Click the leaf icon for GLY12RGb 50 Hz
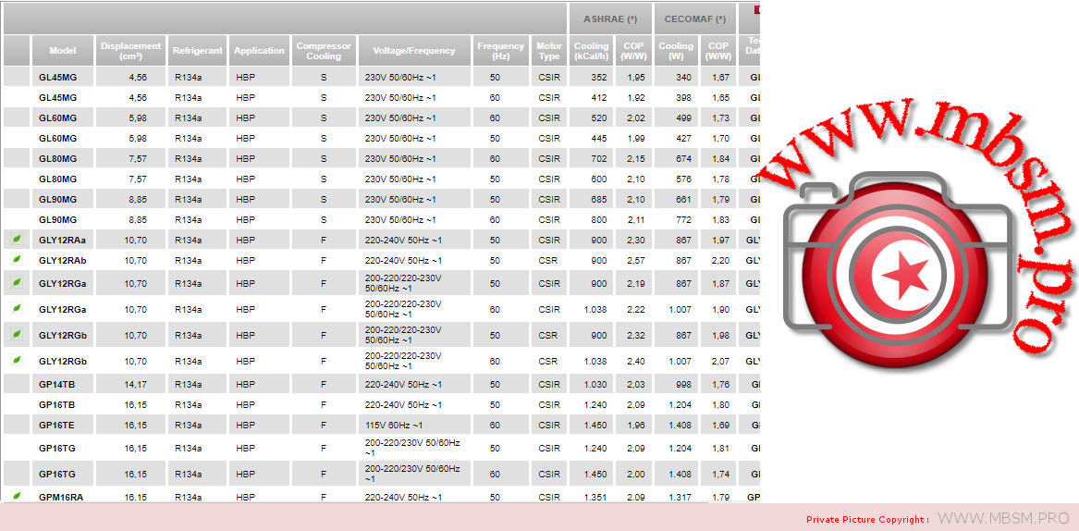This screenshot has height=531, width=1079. [x=16, y=334]
